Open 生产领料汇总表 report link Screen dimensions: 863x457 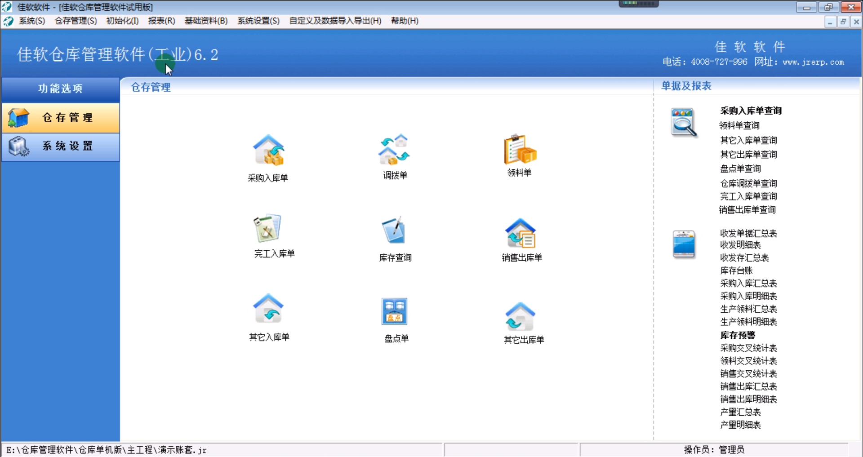coord(748,309)
